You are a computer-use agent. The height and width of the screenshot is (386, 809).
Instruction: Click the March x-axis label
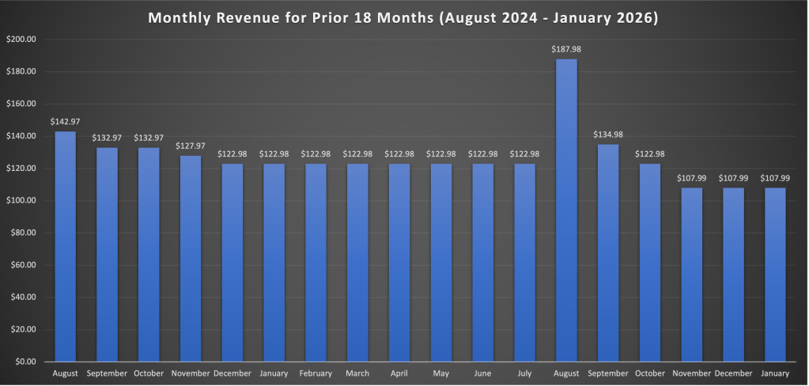click(357, 373)
